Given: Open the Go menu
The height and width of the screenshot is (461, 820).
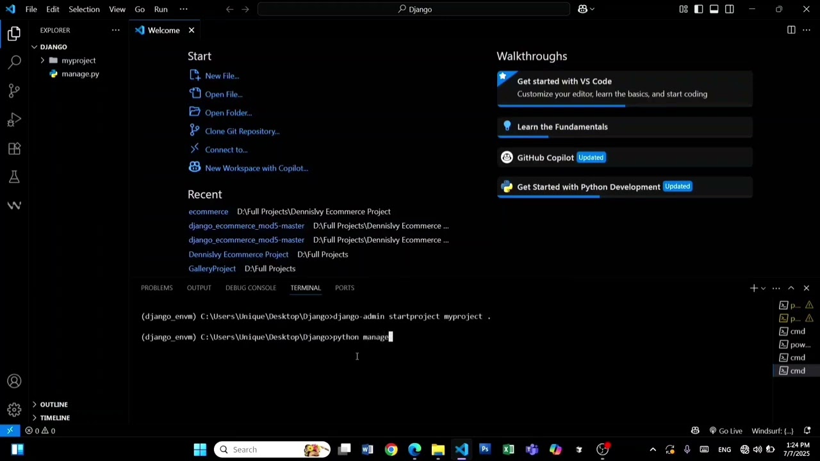Looking at the screenshot, I should point(140,9).
